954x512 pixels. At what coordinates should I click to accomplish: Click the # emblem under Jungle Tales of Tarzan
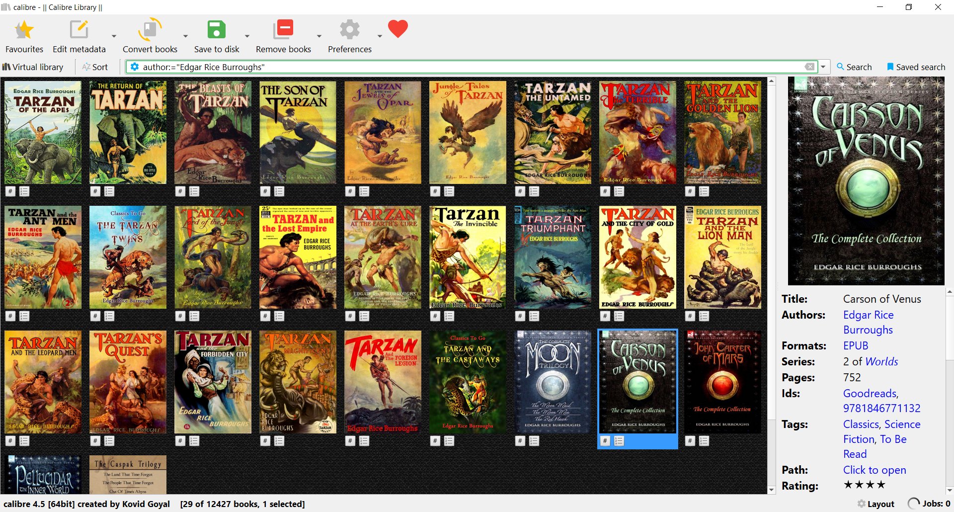435,191
